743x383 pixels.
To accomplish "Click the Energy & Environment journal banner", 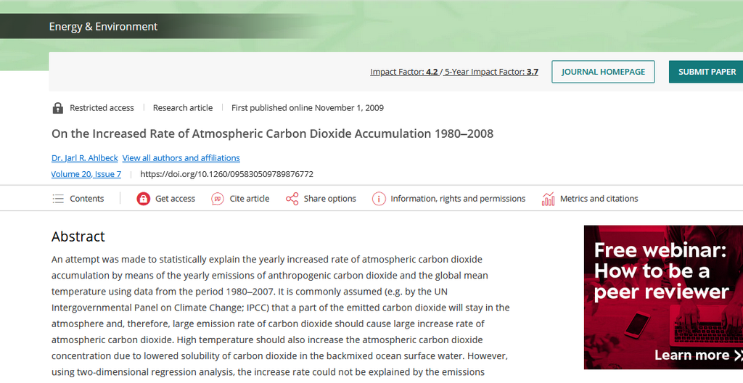I will [x=103, y=27].
